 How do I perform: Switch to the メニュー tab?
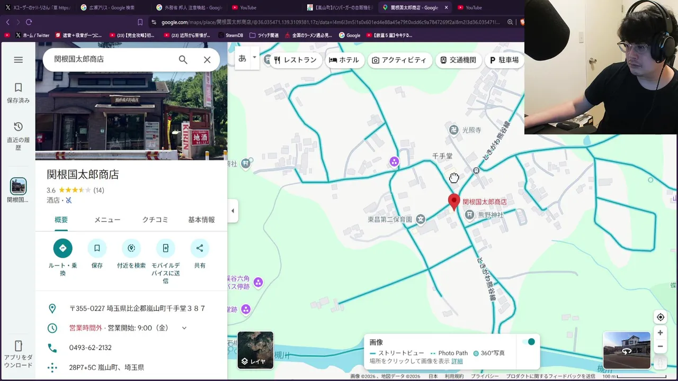(x=108, y=220)
